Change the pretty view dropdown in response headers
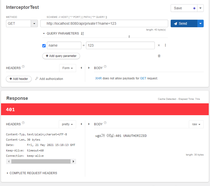Viewport: 210px width, 186px height. [x=67, y=124]
